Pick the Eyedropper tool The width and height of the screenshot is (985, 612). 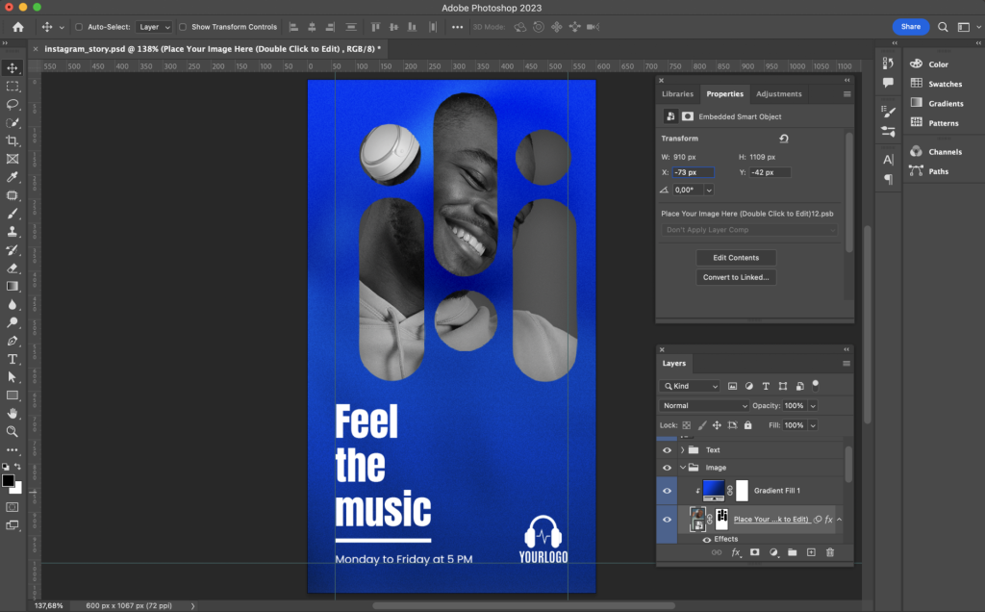tap(13, 177)
